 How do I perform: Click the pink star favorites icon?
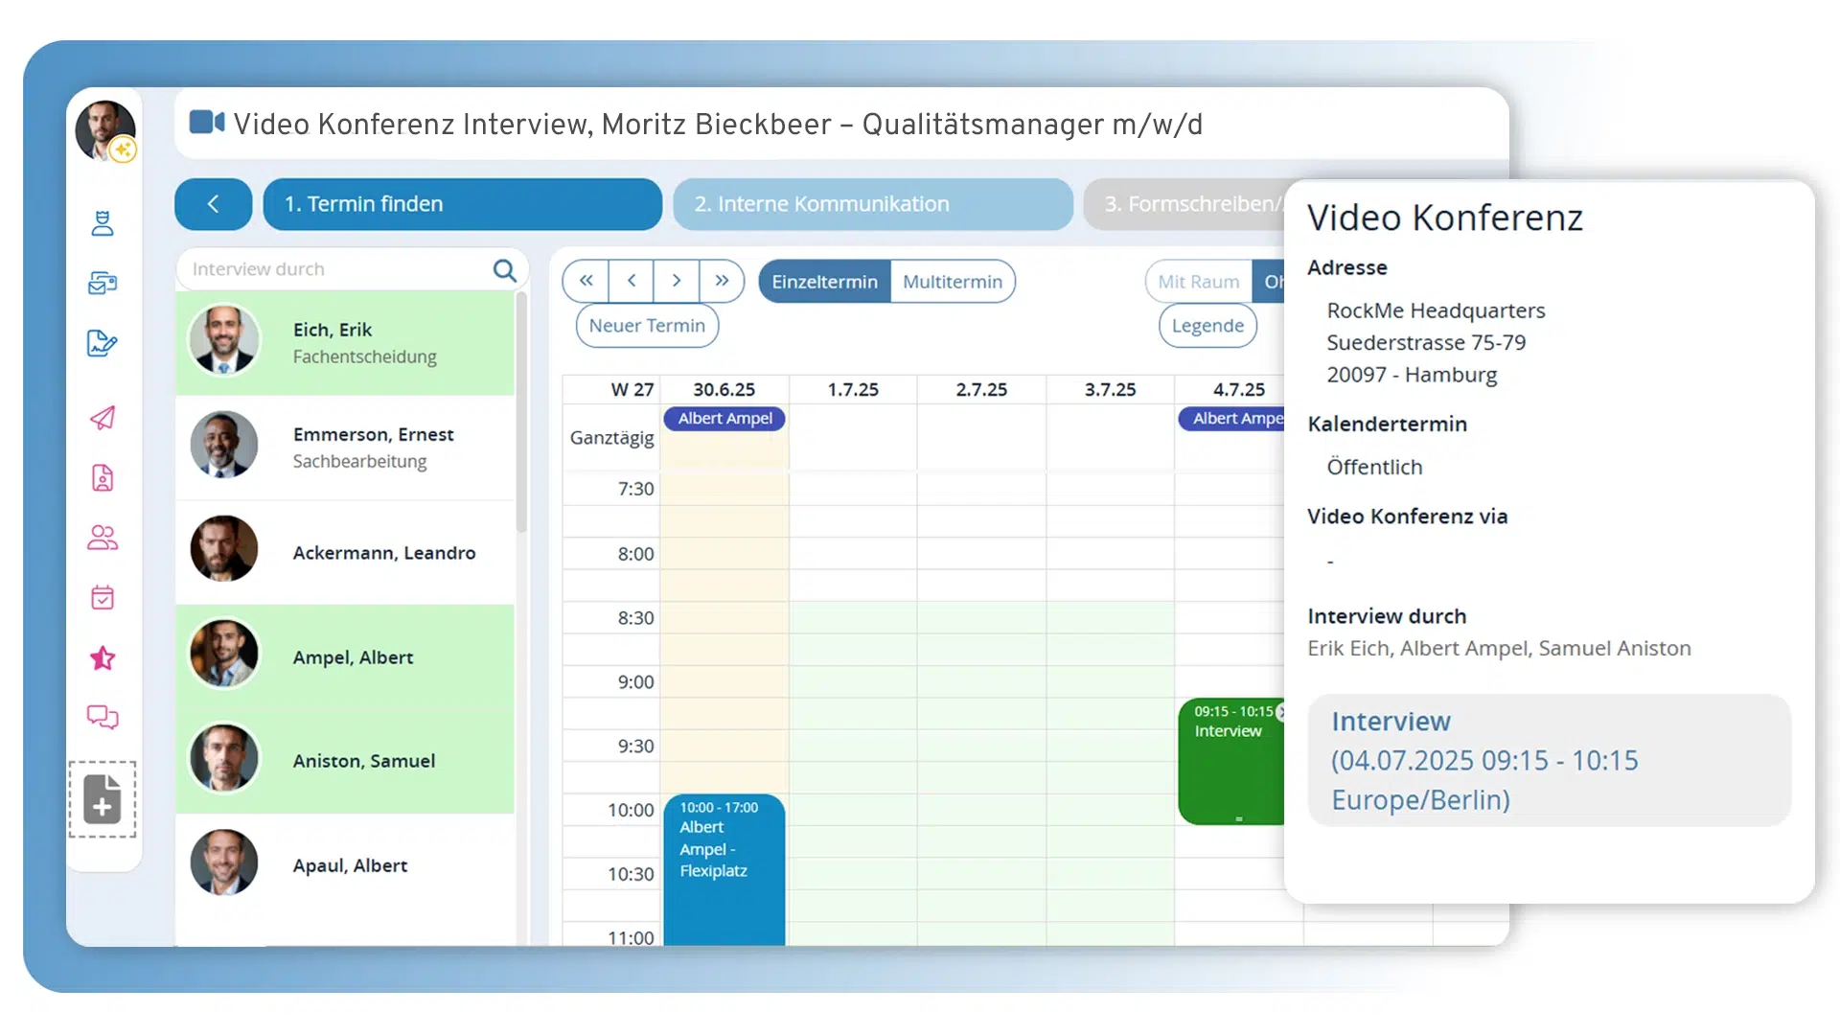[x=103, y=658]
